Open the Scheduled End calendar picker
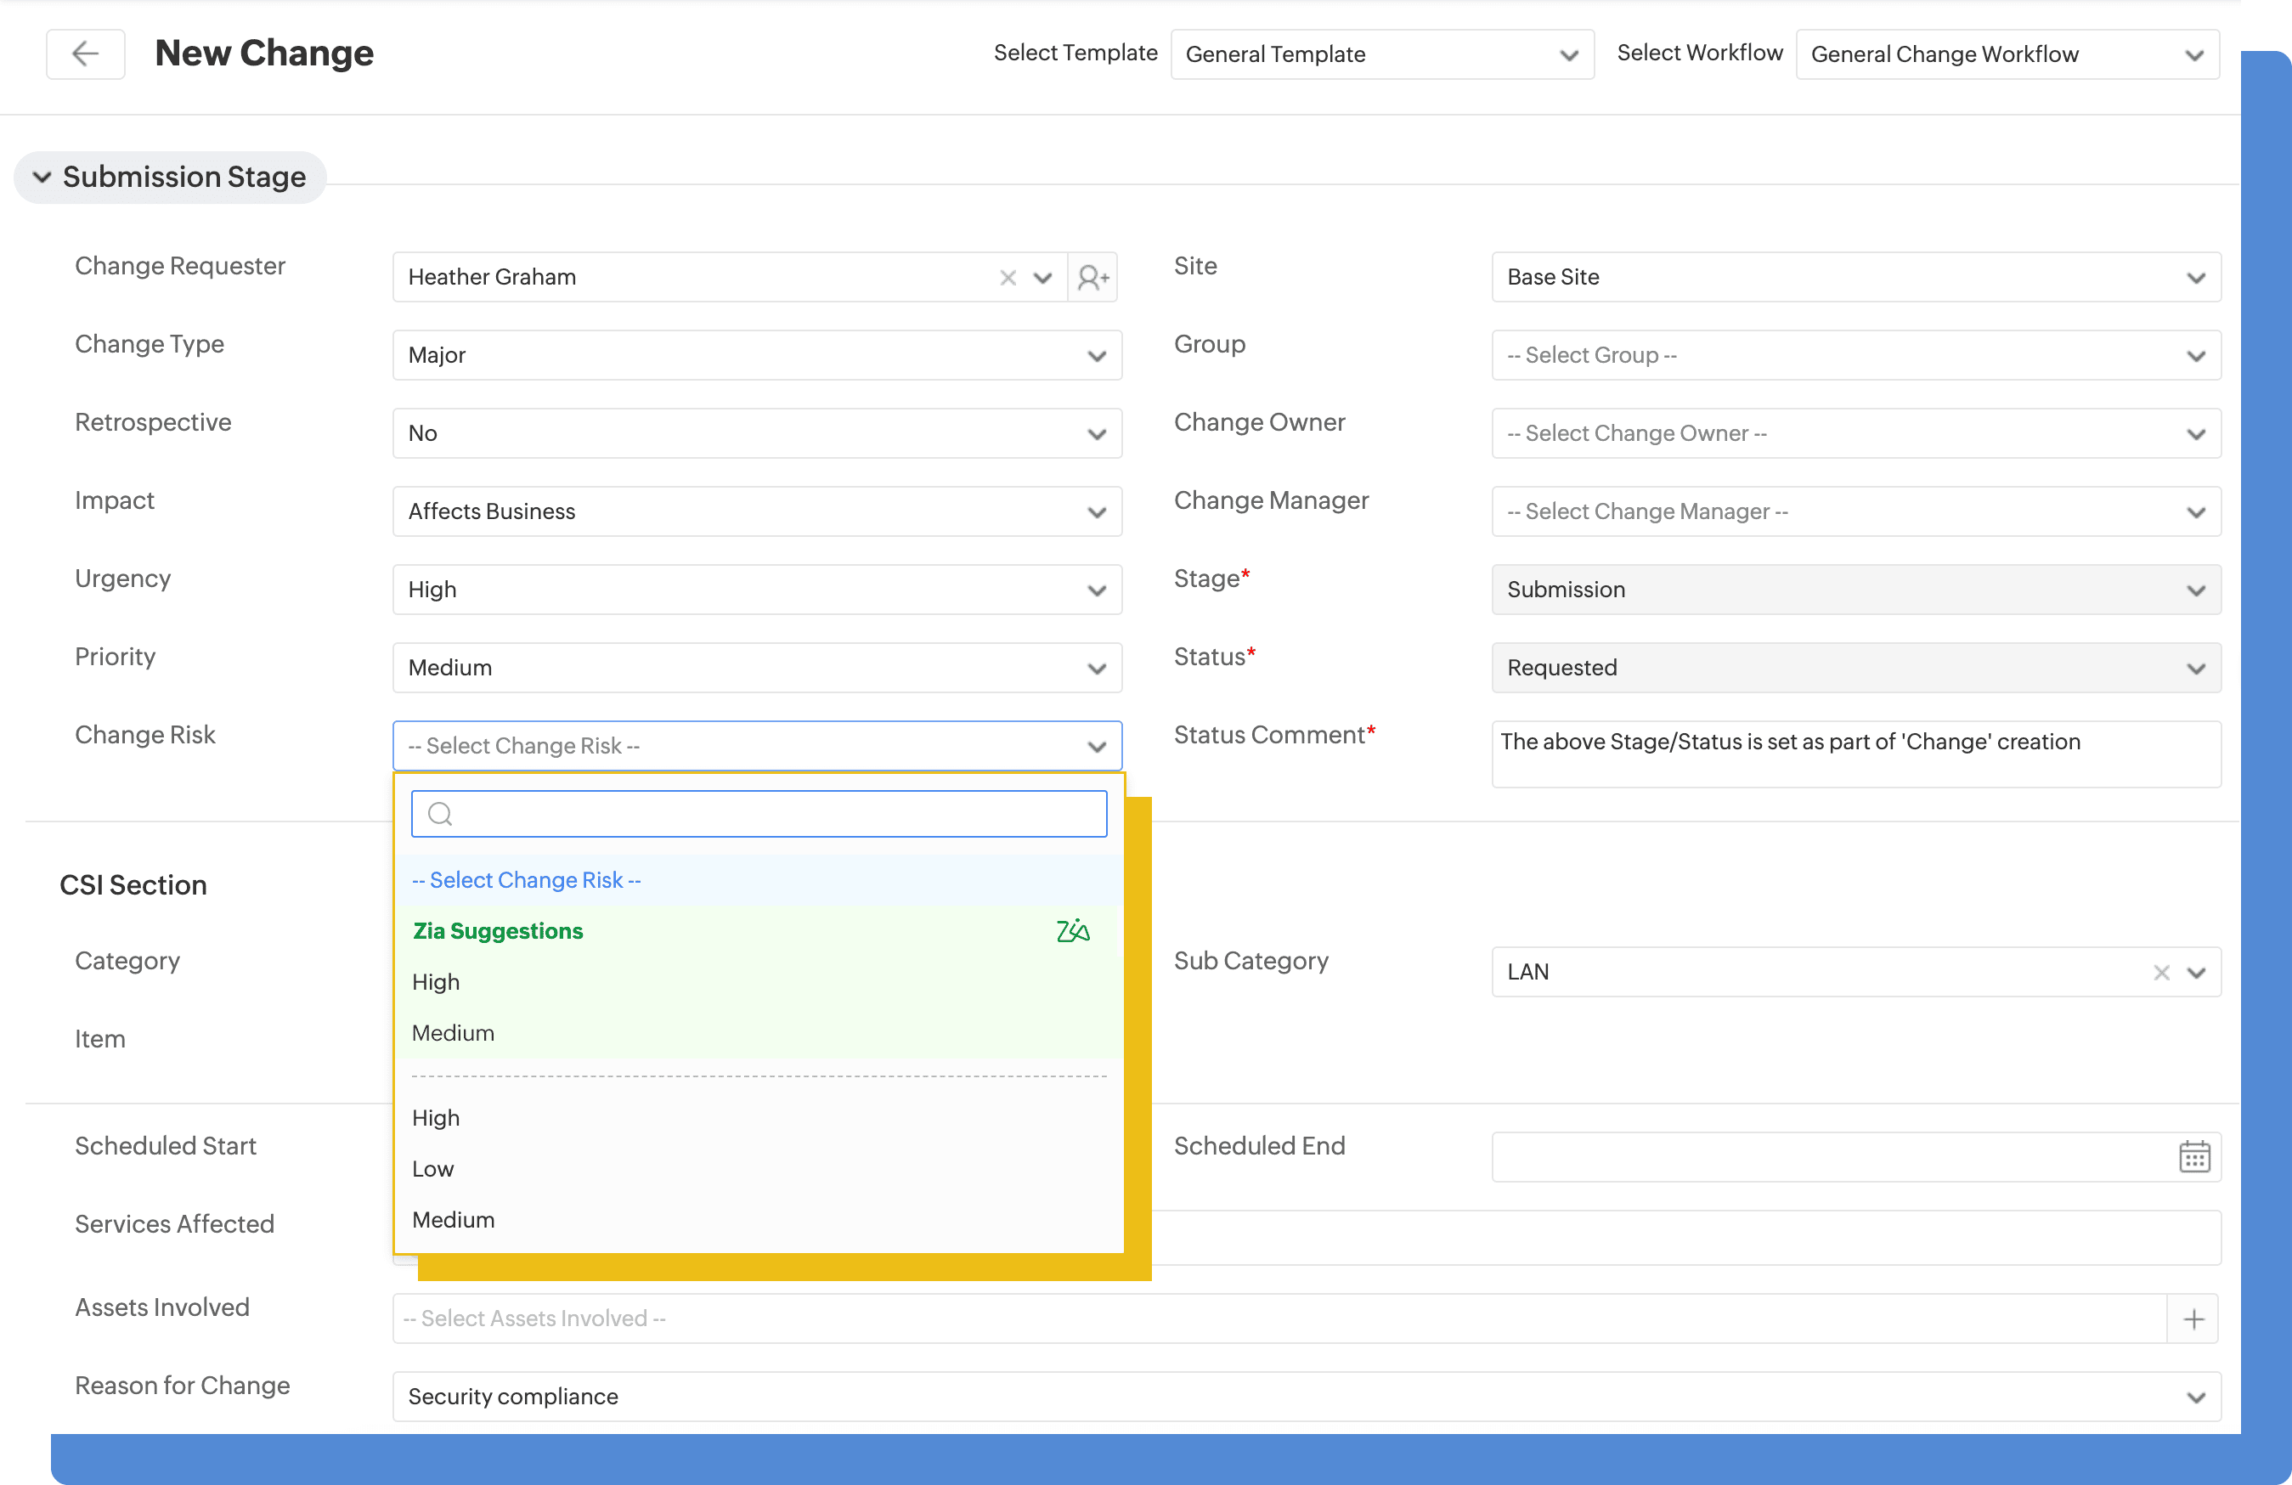 [x=2193, y=1156]
